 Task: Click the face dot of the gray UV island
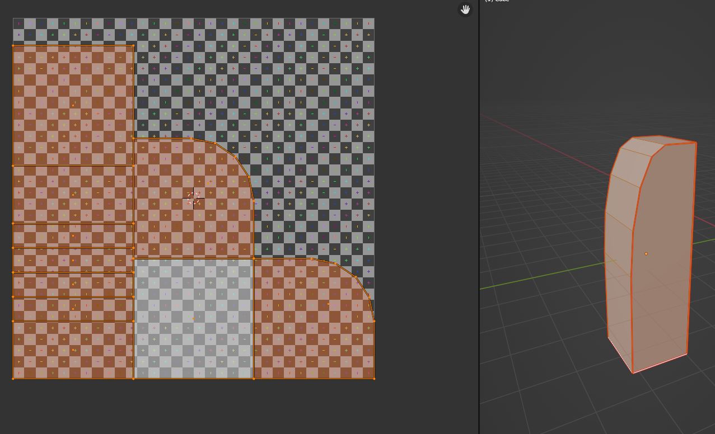tap(194, 319)
